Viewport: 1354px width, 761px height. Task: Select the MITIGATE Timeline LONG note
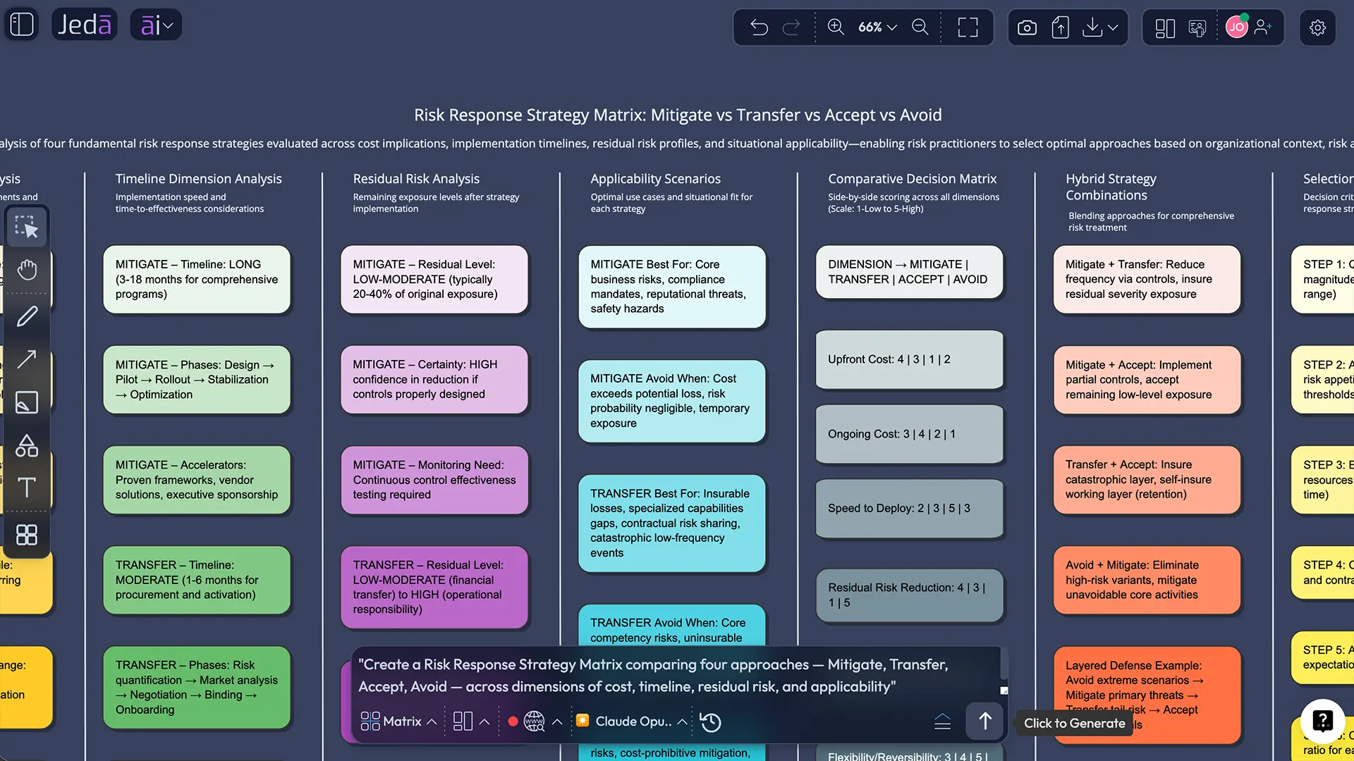197,279
